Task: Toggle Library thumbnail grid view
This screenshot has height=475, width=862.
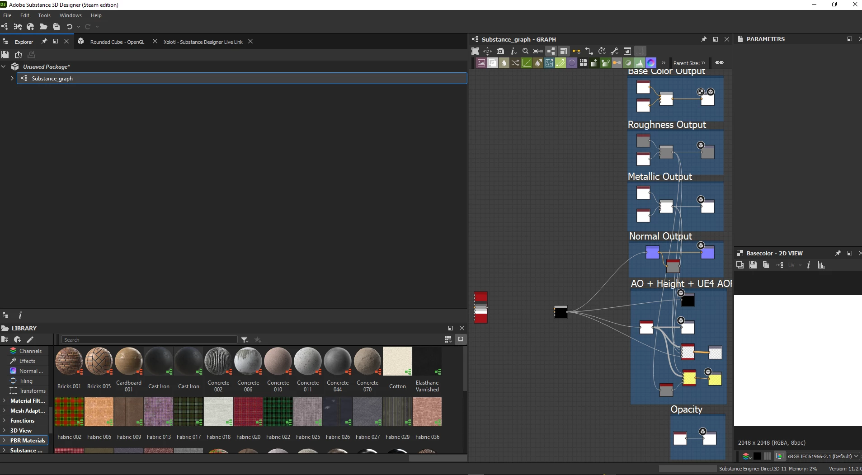Action: click(x=448, y=339)
